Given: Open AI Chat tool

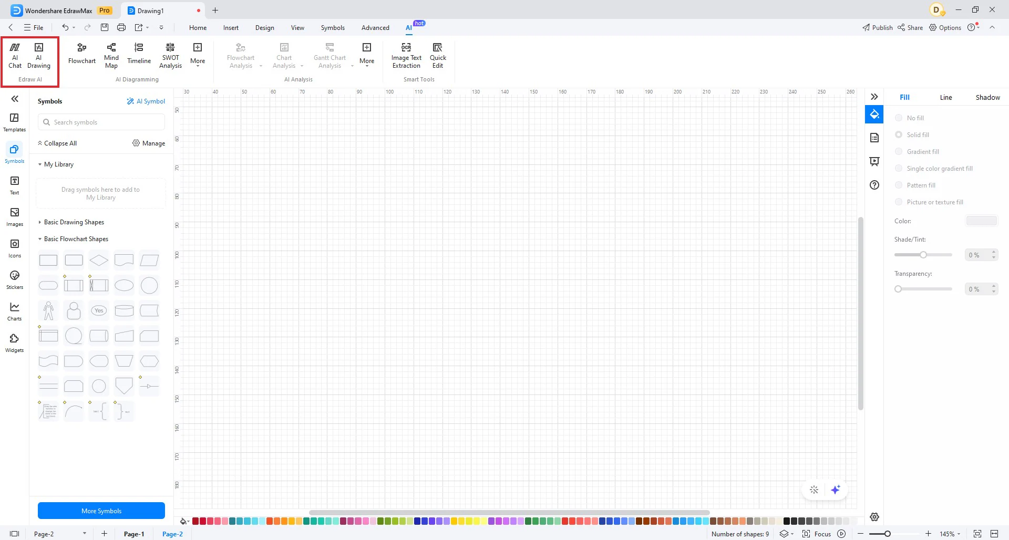Looking at the screenshot, I should point(15,56).
